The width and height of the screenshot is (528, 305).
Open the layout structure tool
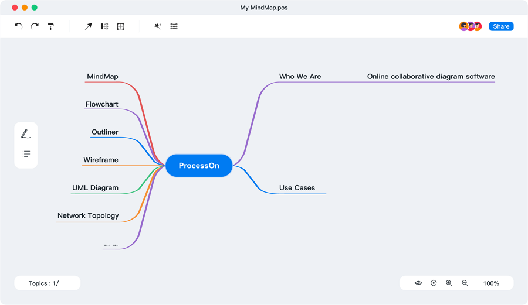click(104, 26)
